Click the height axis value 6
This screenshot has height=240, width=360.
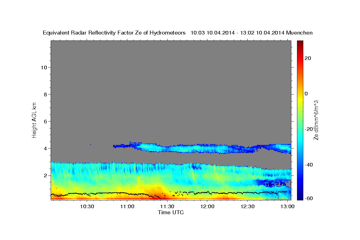pos(46,121)
